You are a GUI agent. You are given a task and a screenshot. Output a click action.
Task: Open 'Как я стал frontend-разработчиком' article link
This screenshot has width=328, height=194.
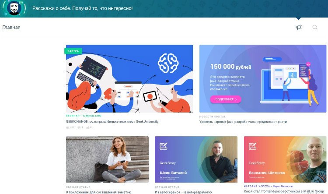[284, 191]
